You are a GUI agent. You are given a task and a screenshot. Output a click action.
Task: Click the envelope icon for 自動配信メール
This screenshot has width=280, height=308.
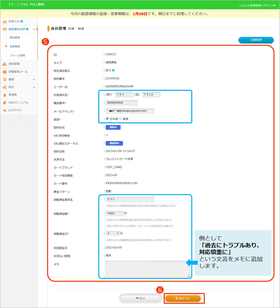(5, 72)
